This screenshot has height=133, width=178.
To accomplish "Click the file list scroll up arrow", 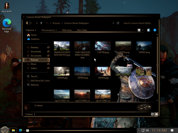I will pyautogui.click(x=157, y=35).
